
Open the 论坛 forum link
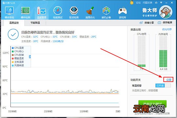coord(138,3)
